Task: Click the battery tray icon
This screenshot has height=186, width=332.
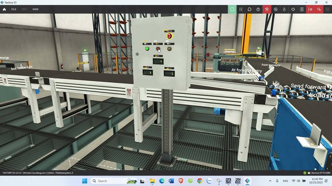Action: (x=304, y=181)
